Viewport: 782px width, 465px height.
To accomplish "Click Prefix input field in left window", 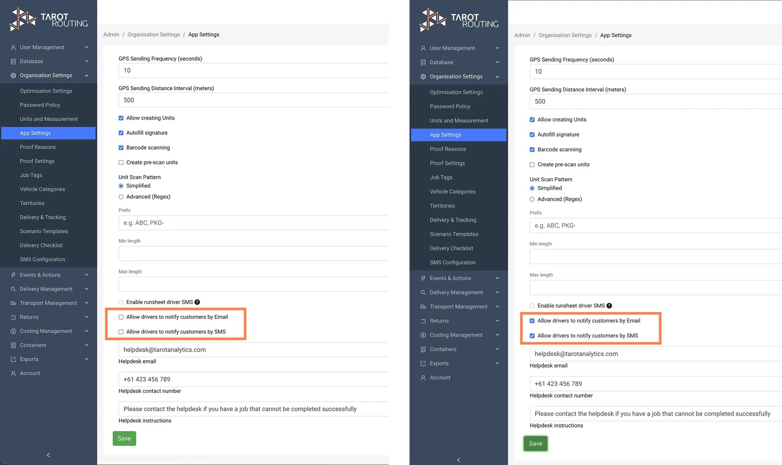I will pyautogui.click(x=253, y=223).
